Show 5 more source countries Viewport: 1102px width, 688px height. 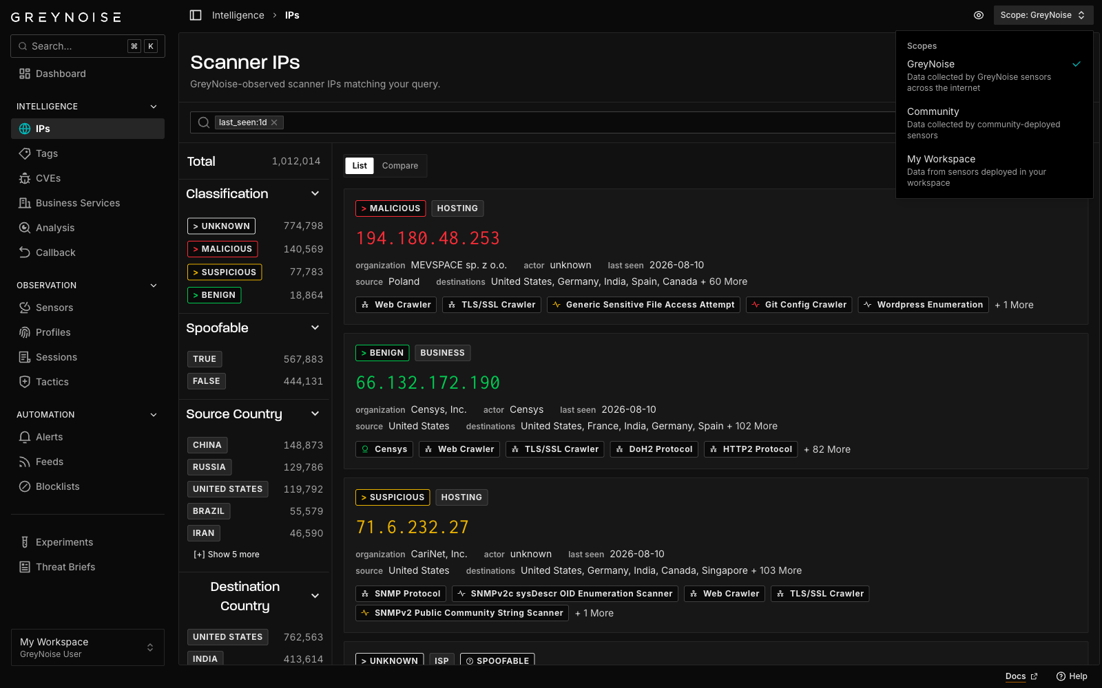pos(227,555)
